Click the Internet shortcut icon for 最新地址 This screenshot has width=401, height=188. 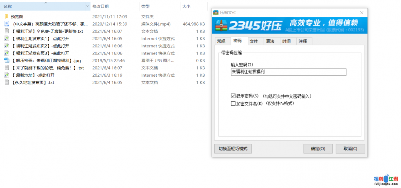(x=6, y=75)
